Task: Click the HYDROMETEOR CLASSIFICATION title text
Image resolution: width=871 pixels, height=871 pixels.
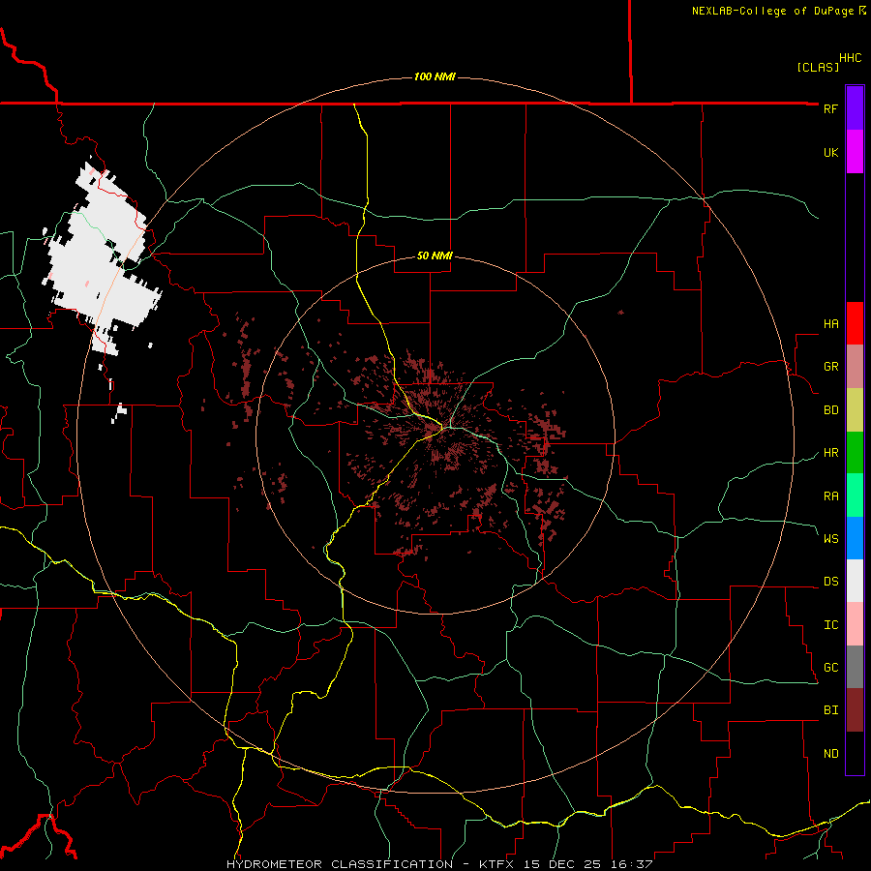Action: [x=340, y=864]
